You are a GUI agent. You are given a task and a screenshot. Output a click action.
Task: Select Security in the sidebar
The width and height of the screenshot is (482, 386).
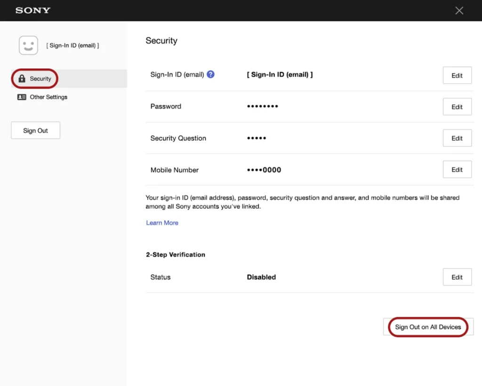click(x=40, y=79)
